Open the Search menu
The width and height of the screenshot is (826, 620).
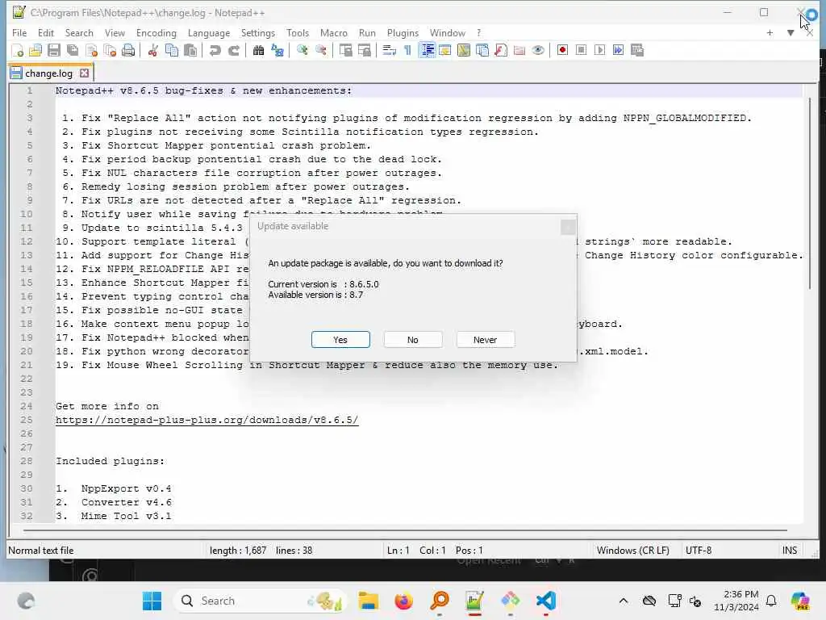pos(79,32)
